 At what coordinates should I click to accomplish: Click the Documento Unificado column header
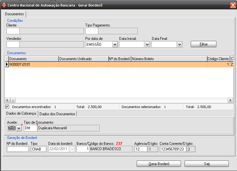coord(84,59)
